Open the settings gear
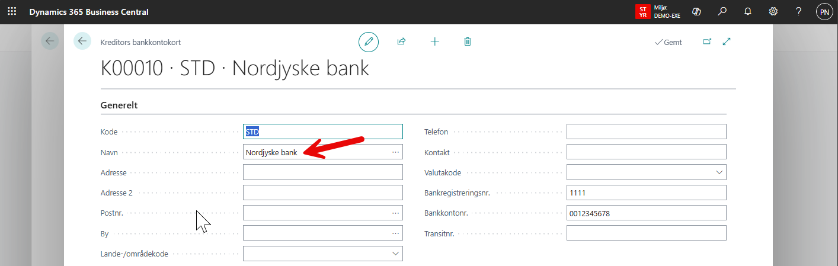Image resolution: width=838 pixels, height=266 pixels. pos(773,12)
